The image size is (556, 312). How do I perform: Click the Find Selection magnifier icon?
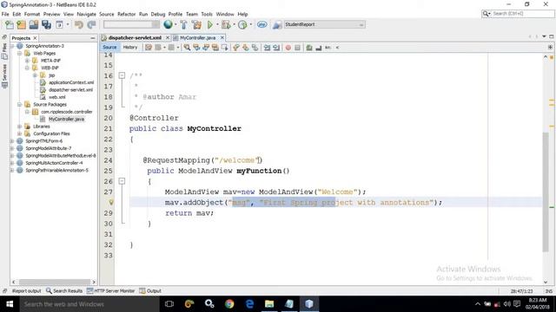point(187,48)
